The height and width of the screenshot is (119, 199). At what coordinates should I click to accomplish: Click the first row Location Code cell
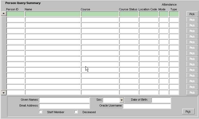148,14
